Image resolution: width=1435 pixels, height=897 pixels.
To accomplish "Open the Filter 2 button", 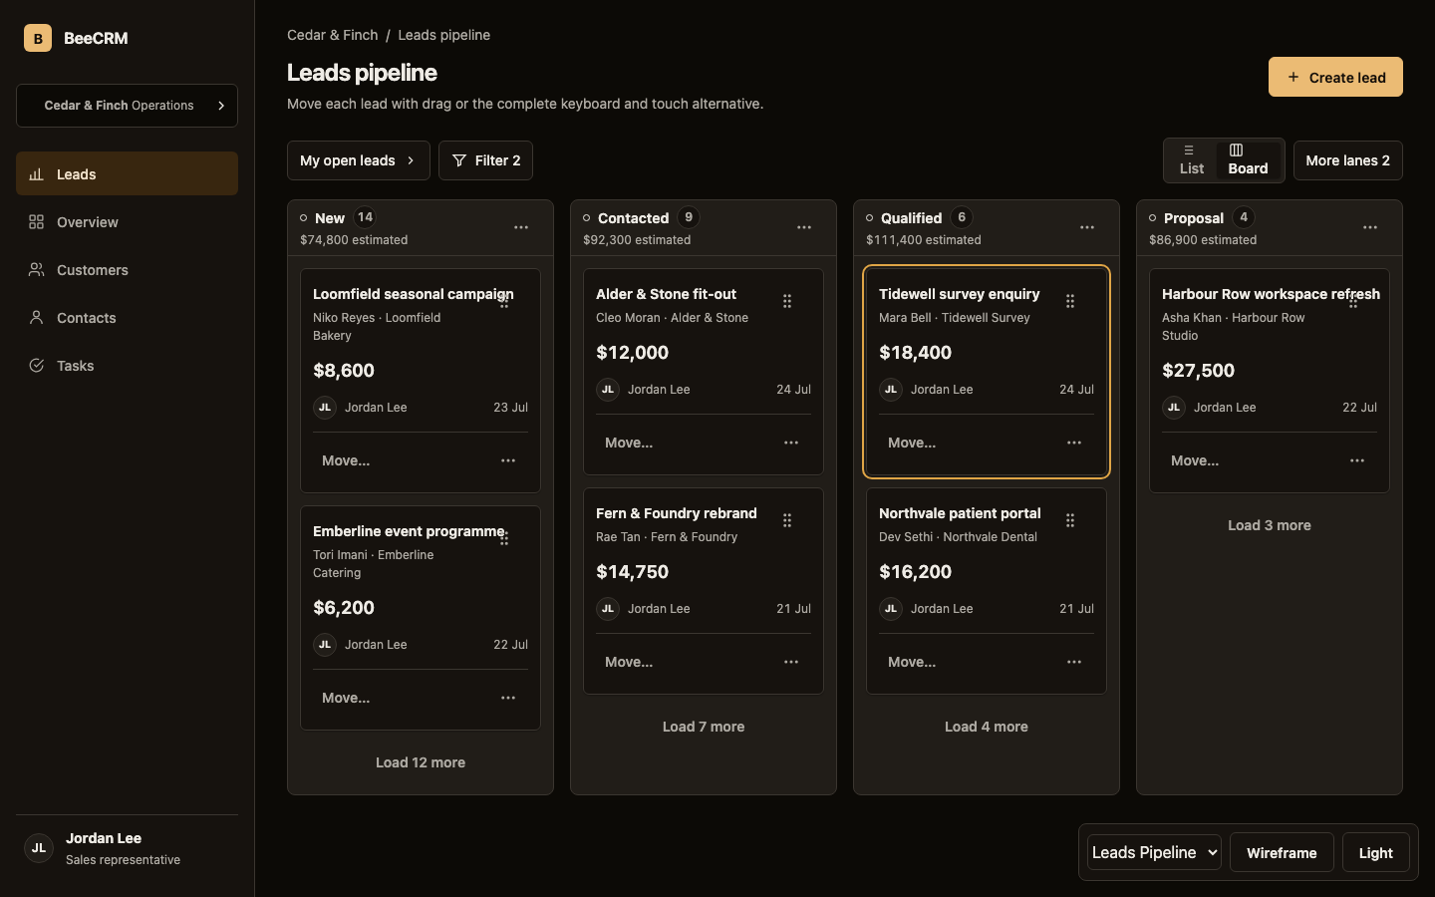I will 485,160.
